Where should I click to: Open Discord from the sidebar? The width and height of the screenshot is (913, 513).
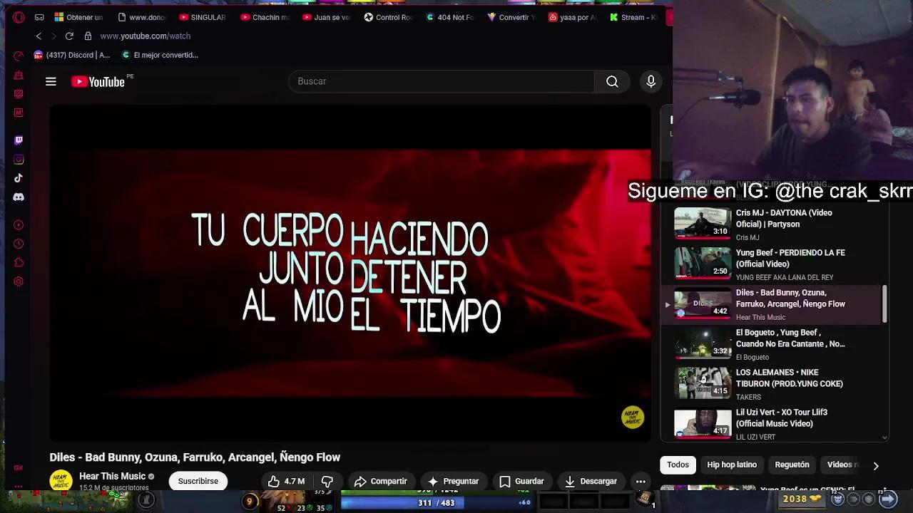19,197
